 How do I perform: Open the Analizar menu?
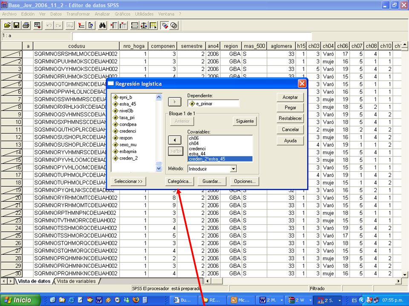coord(102,14)
